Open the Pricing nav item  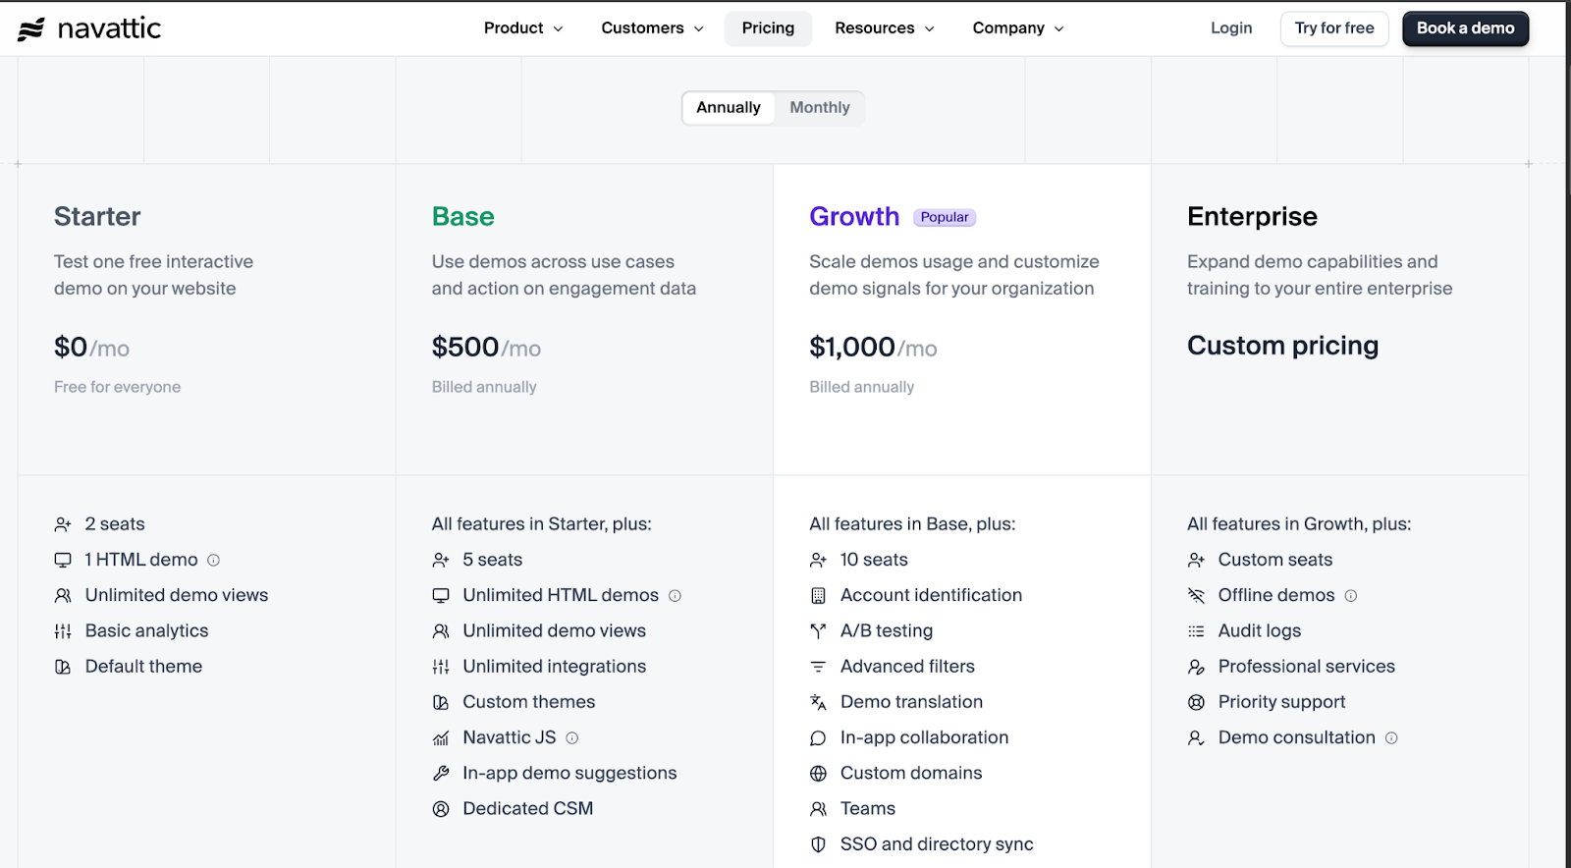[768, 28]
